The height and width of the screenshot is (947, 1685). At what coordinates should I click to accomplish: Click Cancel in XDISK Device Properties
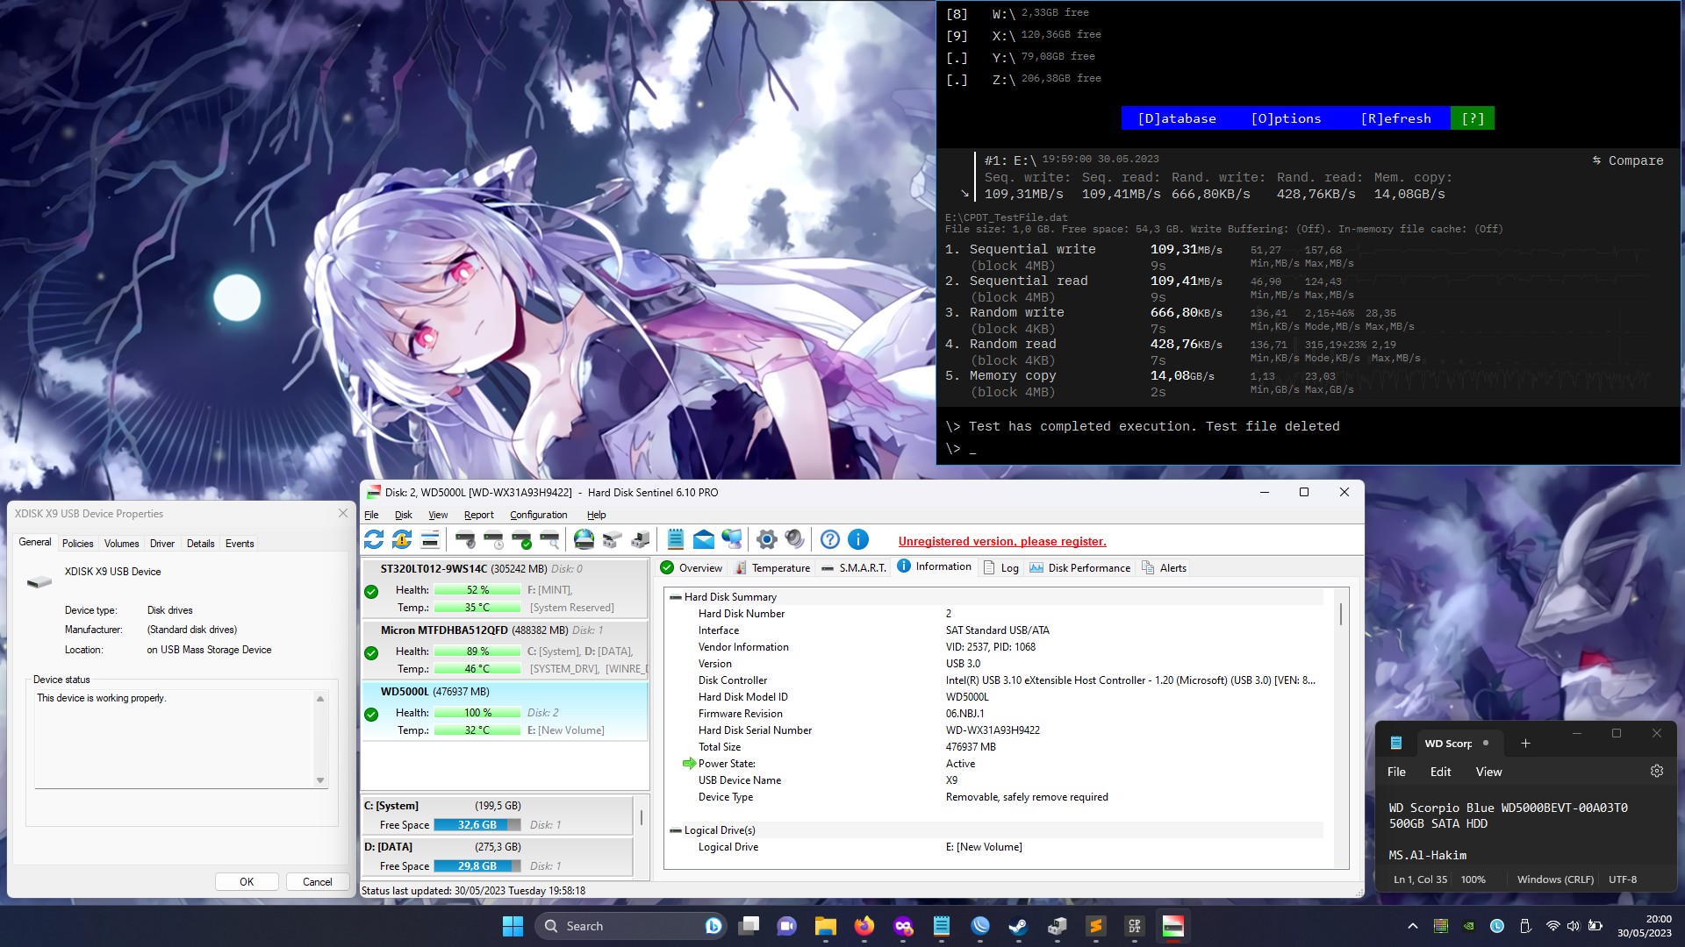click(x=318, y=882)
